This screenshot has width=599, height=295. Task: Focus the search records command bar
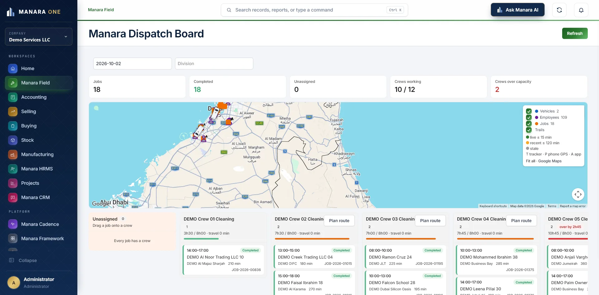(x=314, y=10)
